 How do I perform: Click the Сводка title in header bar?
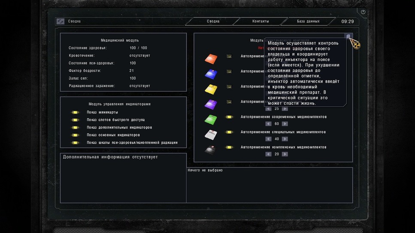pos(74,21)
